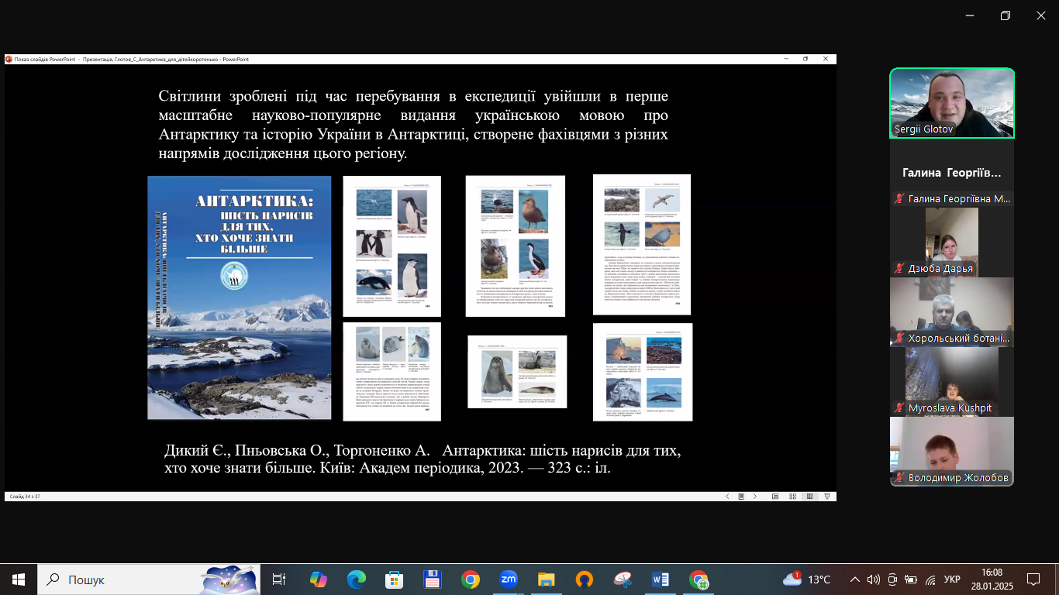Advance to next slide using status bar arrow
The width and height of the screenshot is (1059, 595).
coord(755,497)
